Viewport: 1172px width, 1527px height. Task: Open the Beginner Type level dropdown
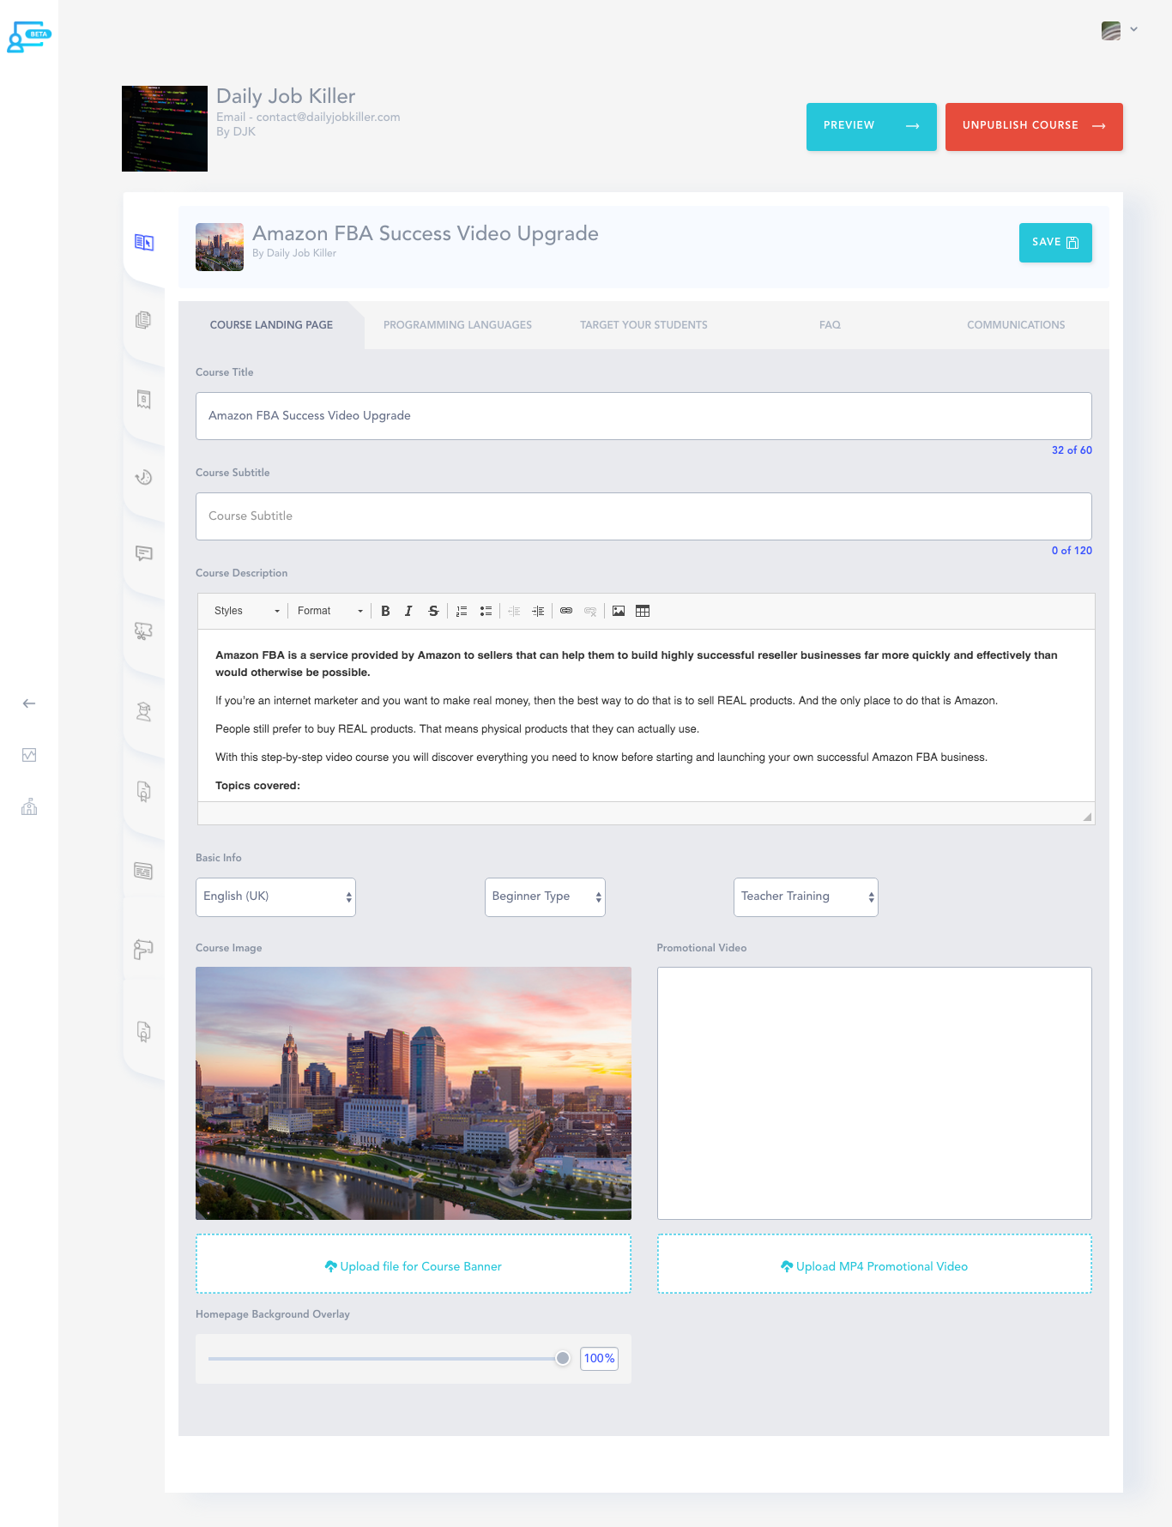point(545,897)
